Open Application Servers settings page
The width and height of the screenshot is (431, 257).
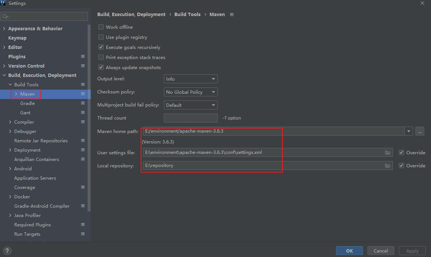[35, 178]
